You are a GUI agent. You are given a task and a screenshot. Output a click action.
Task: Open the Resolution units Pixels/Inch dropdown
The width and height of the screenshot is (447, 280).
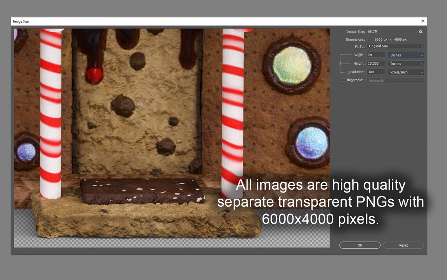click(406, 72)
